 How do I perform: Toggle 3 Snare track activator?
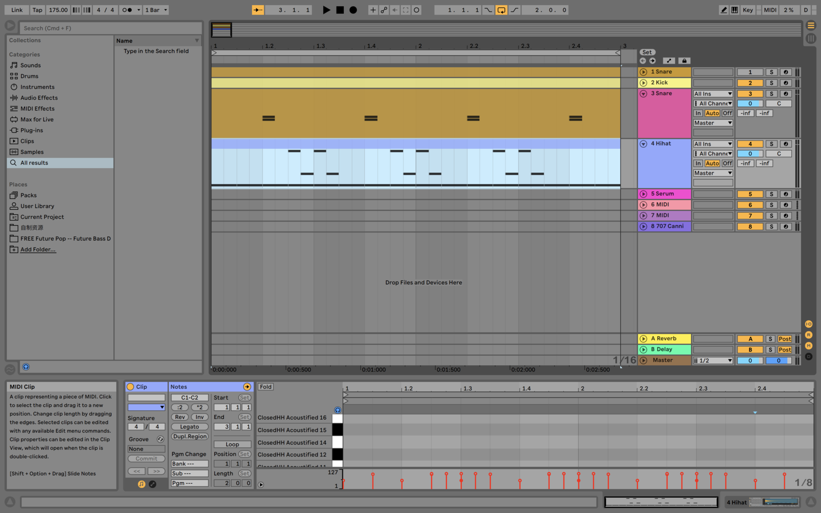pos(750,94)
